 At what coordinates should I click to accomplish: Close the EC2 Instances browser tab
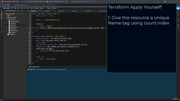[66, 2]
